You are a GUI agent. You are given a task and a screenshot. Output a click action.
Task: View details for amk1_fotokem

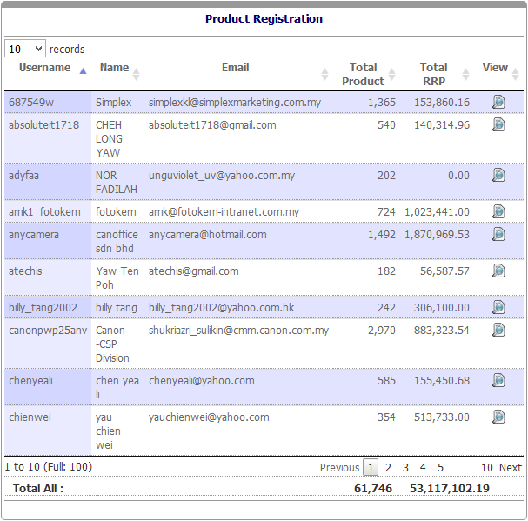point(498,212)
